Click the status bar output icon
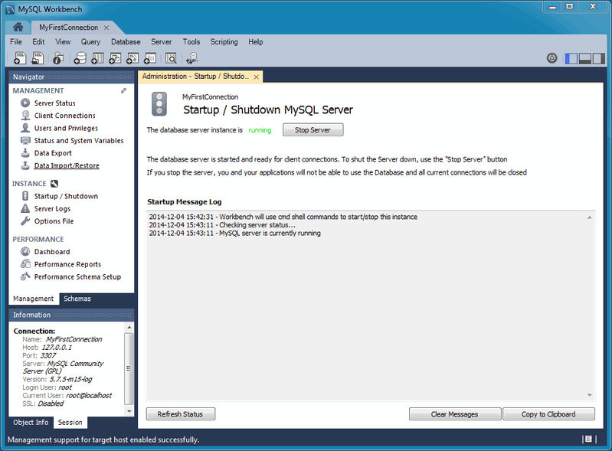This screenshot has height=451, width=612. click(x=589, y=440)
